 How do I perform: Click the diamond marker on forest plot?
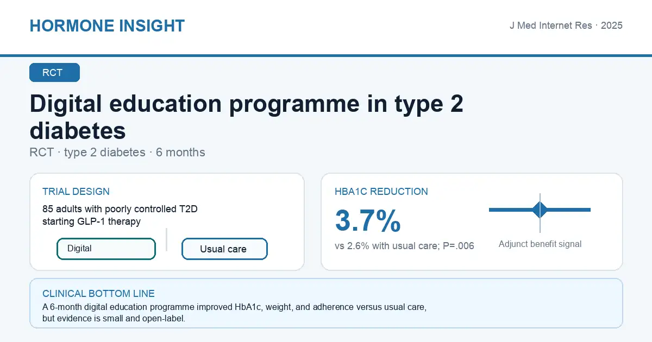[x=540, y=210]
